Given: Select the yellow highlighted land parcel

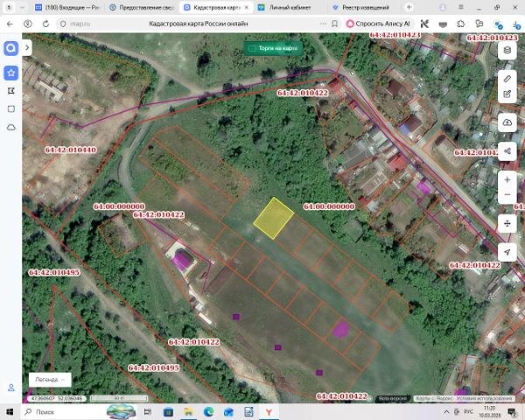Looking at the screenshot, I should [x=274, y=218].
